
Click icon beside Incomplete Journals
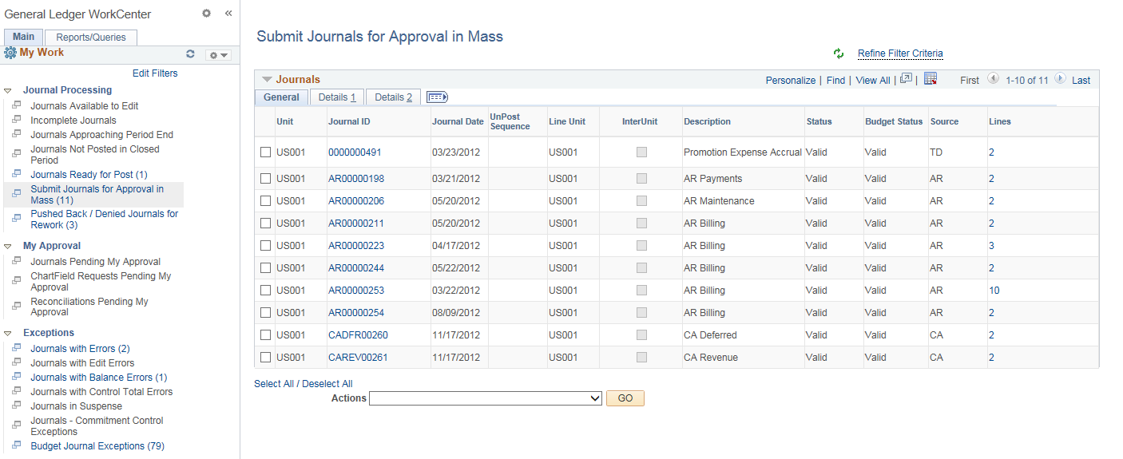[x=17, y=120]
